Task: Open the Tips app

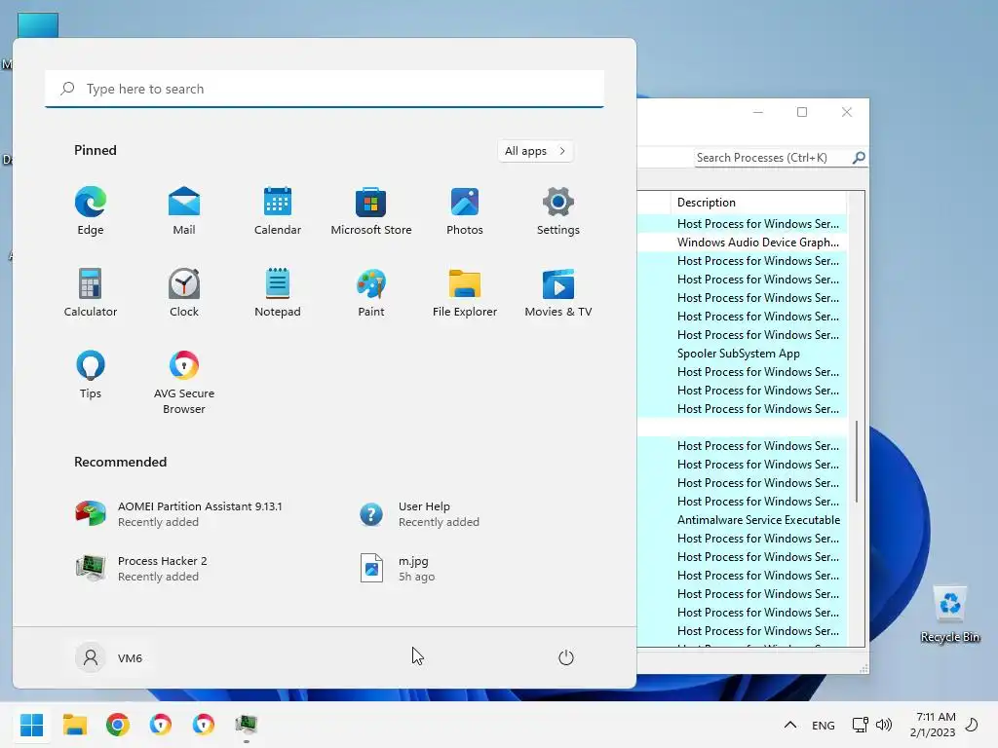Action: click(x=91, y=374)
